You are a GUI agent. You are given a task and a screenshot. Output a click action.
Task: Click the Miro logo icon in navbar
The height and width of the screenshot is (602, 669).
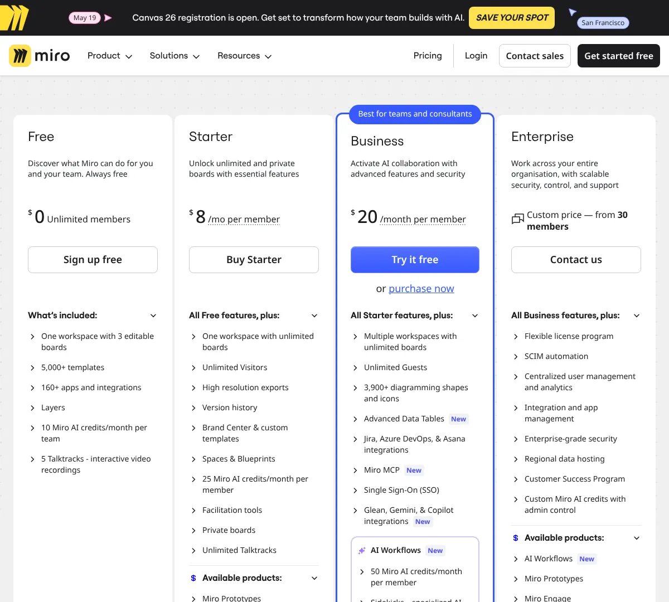click(x=20, y=56)
